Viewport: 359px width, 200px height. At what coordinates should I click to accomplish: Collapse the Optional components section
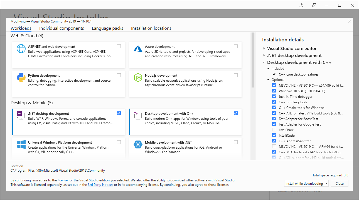pos(269,80)
